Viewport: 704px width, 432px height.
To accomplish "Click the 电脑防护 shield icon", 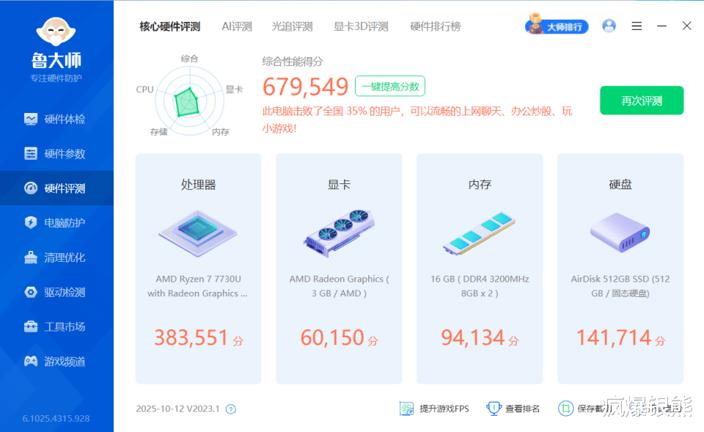I will point(31,223).
